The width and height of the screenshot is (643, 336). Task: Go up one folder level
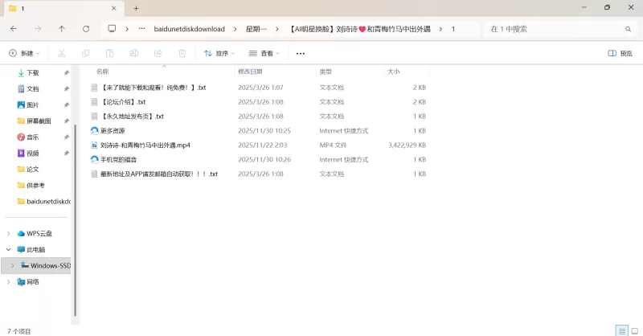62,29
